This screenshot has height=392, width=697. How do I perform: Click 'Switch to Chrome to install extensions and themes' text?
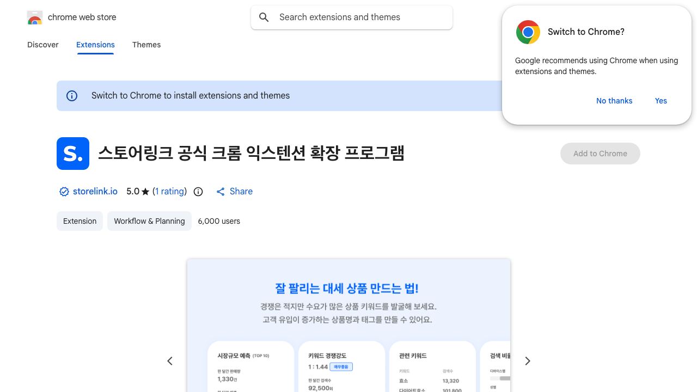pos(191,96)
